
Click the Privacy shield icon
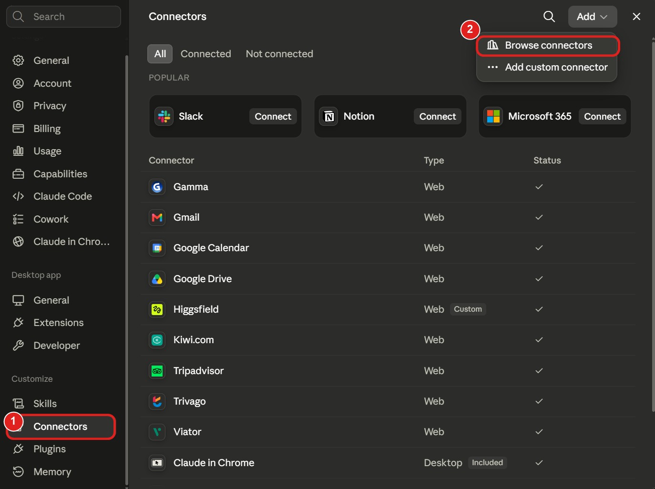coord(18,106)
